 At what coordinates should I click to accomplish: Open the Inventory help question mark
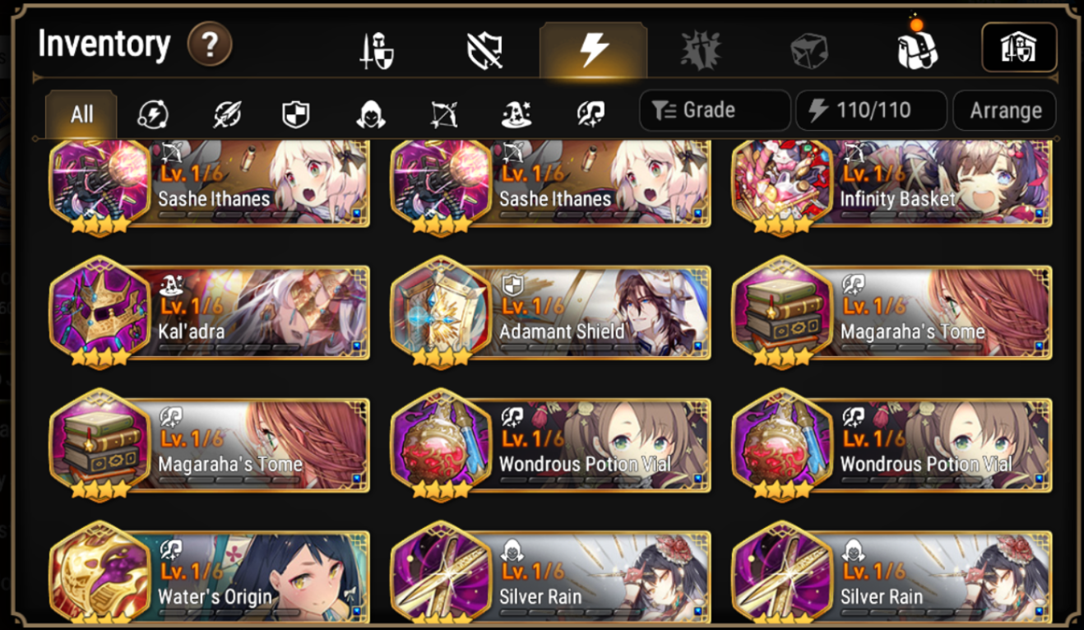[x=210, y=44]
